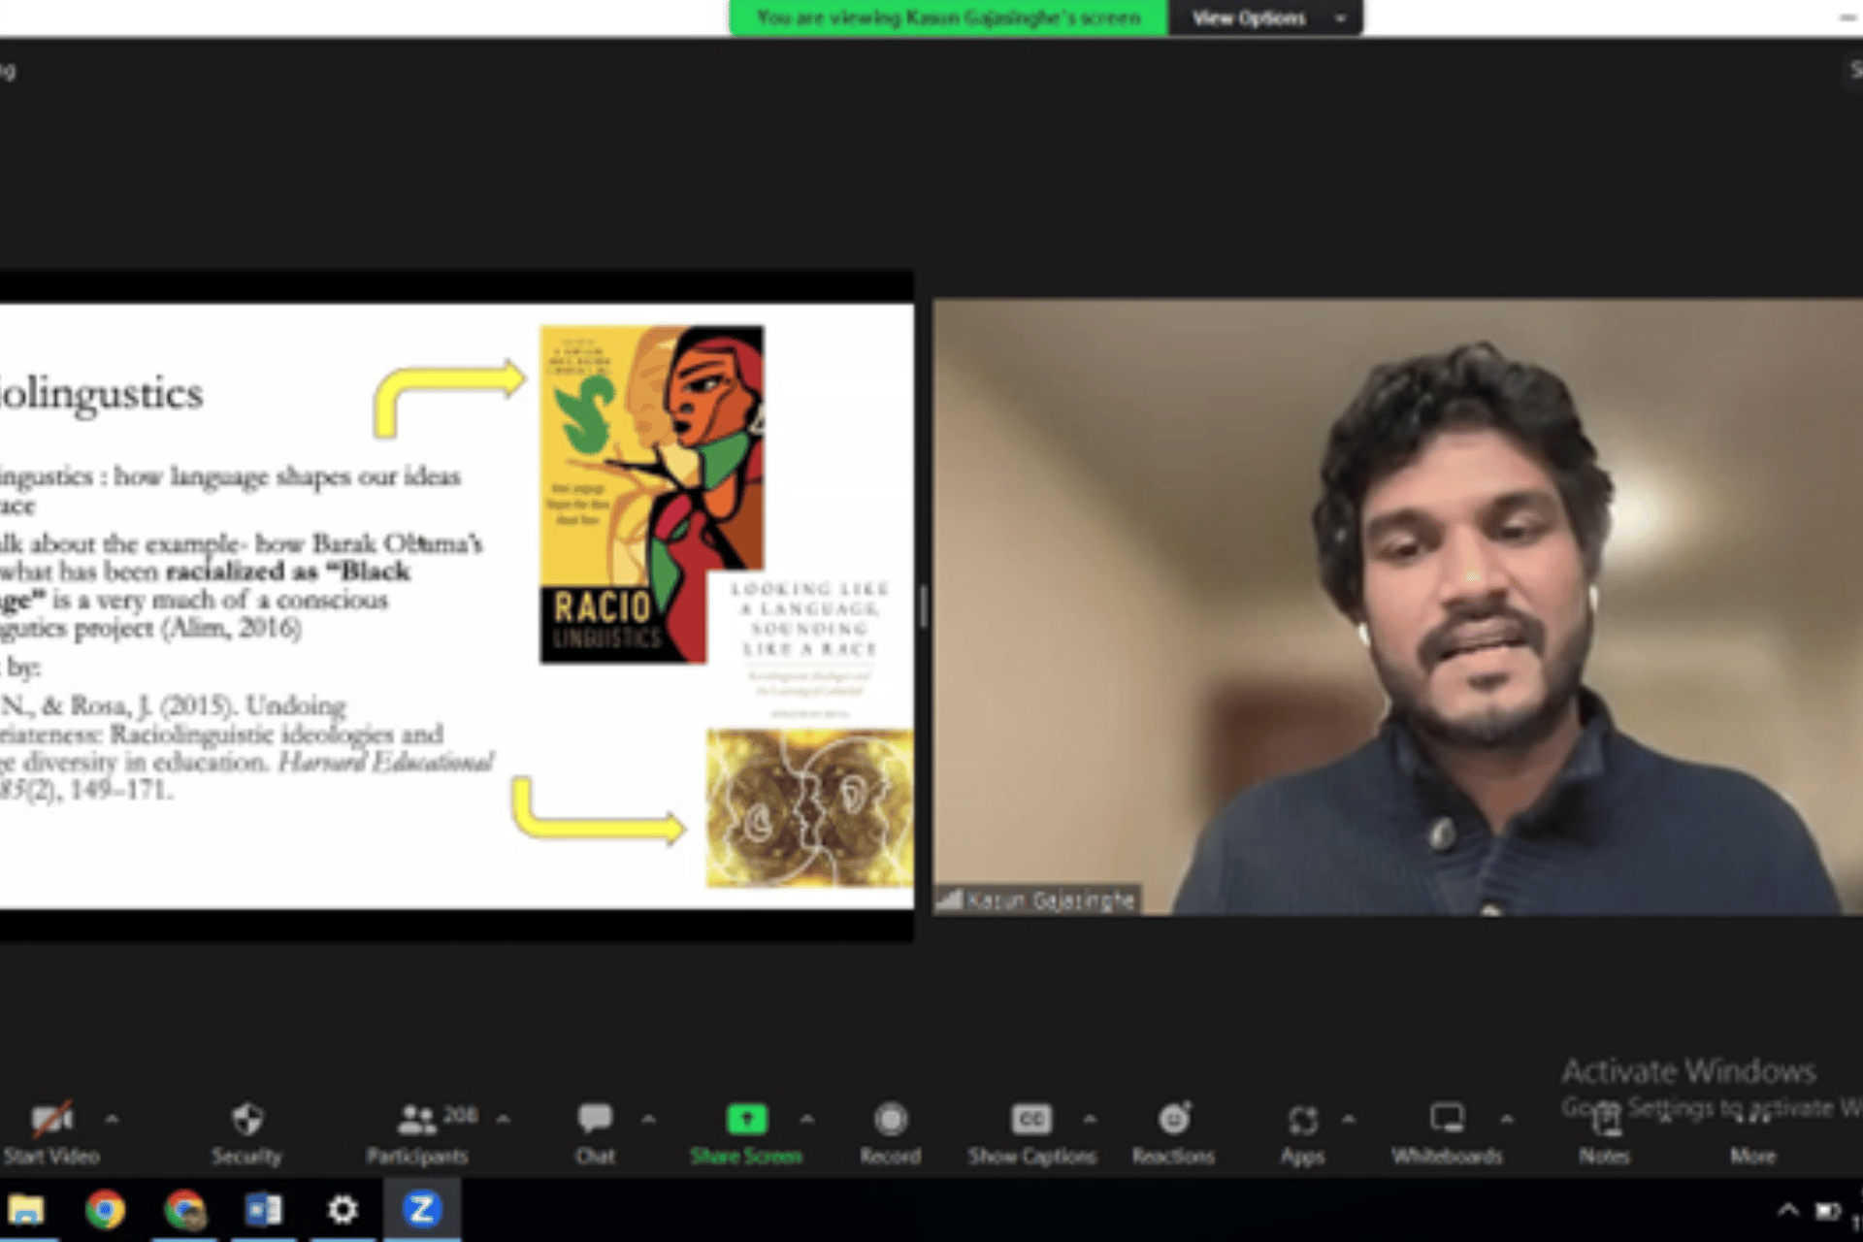Expand share options arrow beside Share Screen
This screenshot has height=1242, width=1863.
[806, 1120]
